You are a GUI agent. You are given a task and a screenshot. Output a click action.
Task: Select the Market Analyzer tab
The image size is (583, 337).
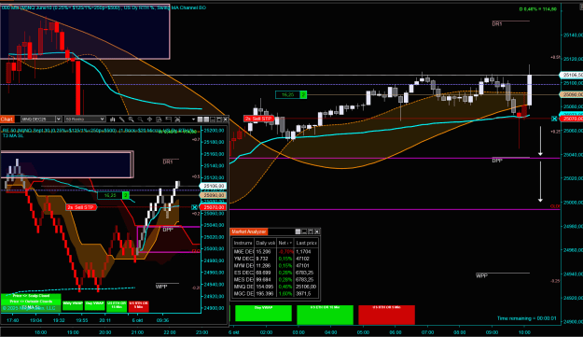[x=249, y=232]
